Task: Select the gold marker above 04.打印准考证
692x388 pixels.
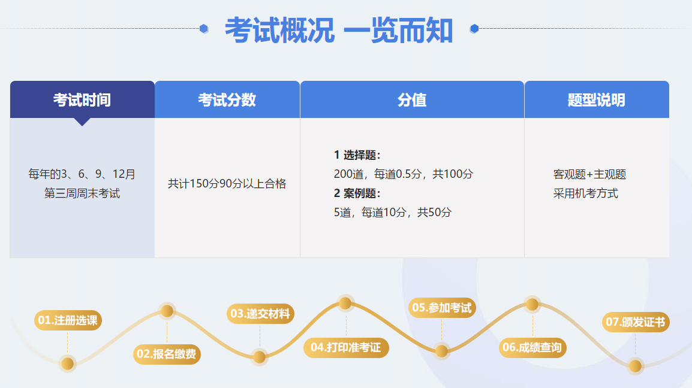Action: (x=345, y=304)
